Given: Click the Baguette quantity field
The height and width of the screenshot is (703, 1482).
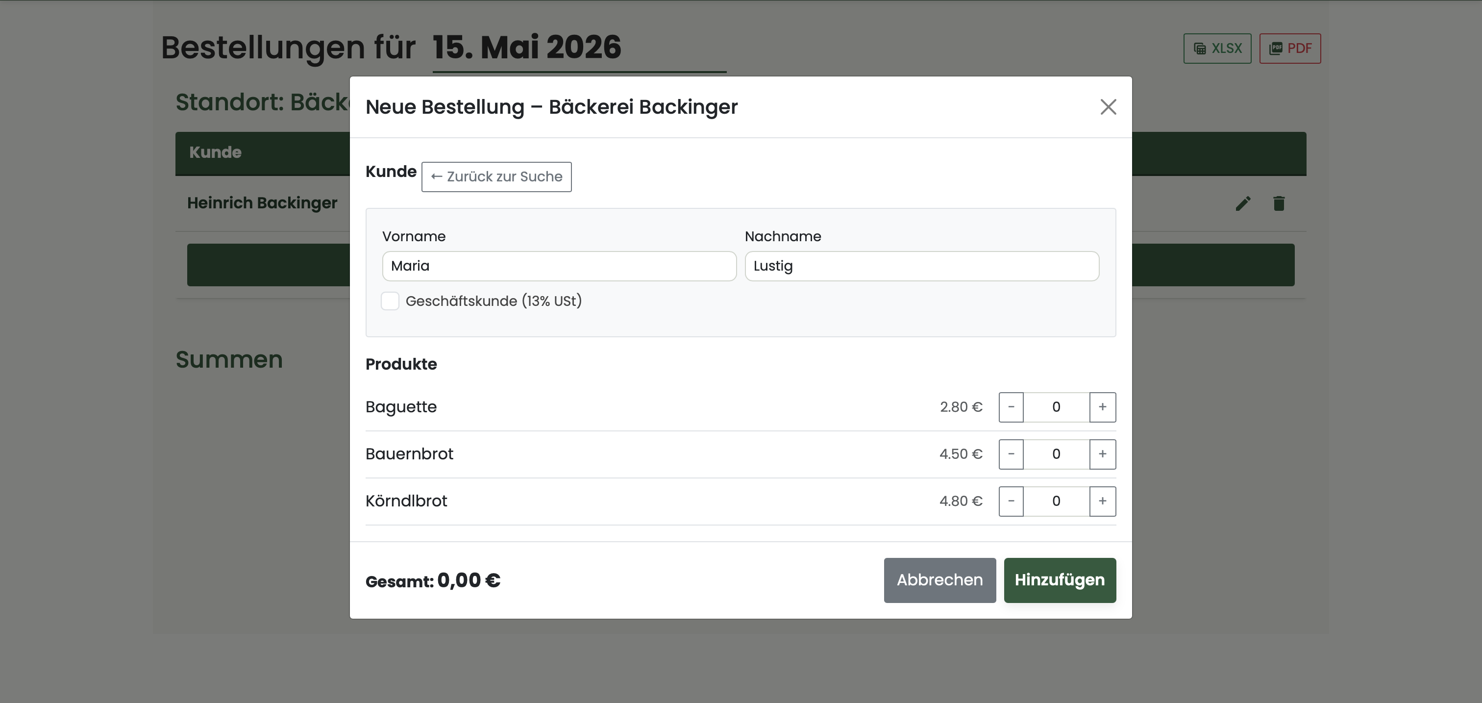Looking at the screenshot, I should 1056,407.
